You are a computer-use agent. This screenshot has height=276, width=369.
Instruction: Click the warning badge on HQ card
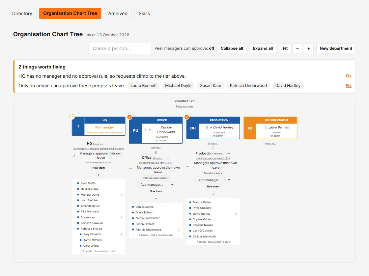(72, 117)
